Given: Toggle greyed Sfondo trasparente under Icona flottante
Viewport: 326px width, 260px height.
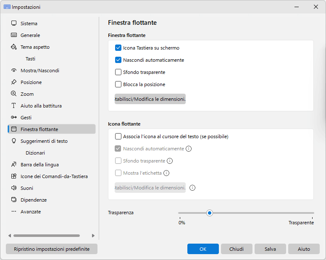Looking at the screenshot, I should pyautogui.click(x=118, y=161).
